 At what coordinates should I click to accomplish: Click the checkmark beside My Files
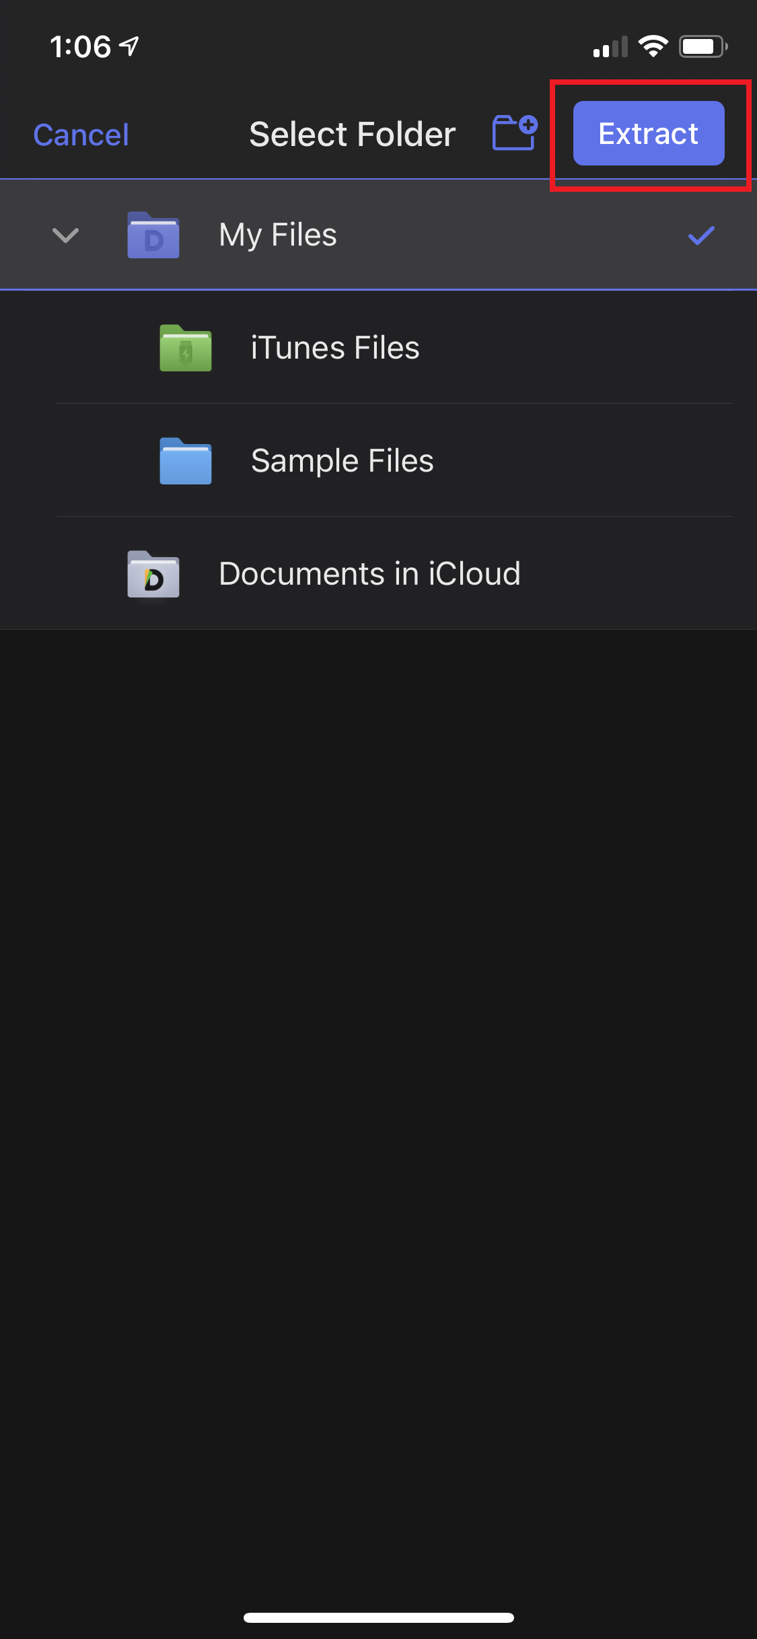pos(700,235)
